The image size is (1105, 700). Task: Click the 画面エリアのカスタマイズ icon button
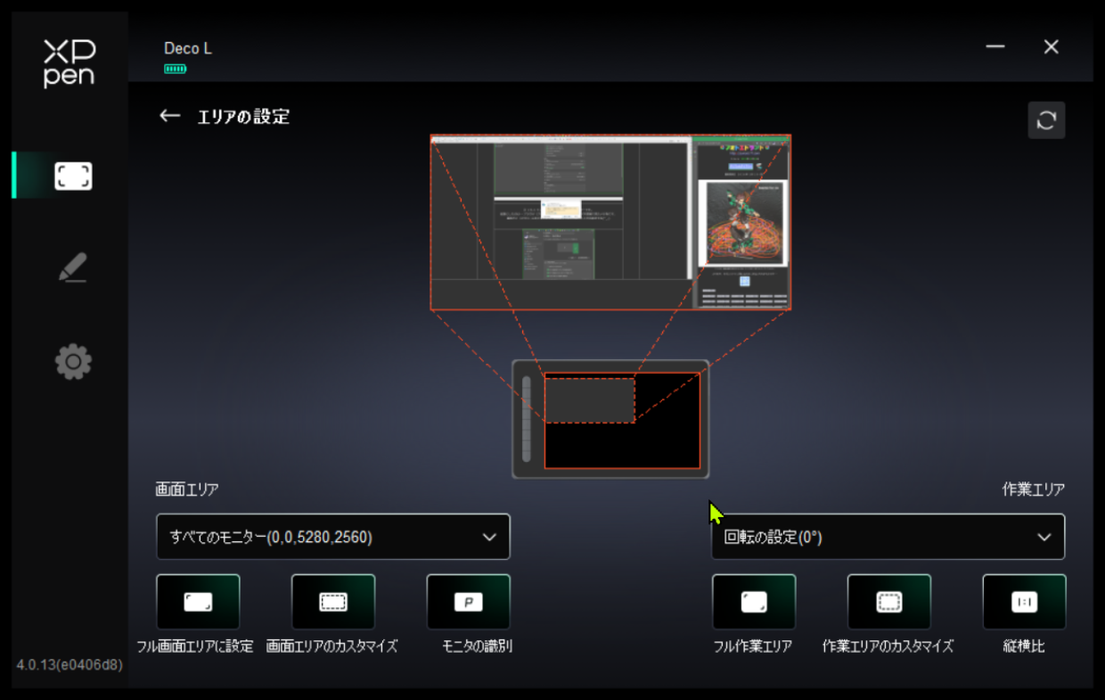tap(333, 602)
